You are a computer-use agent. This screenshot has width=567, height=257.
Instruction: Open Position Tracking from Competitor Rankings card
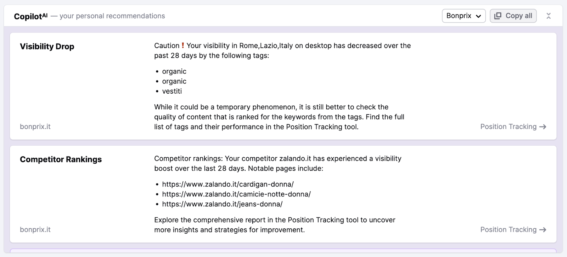point(508,229)
